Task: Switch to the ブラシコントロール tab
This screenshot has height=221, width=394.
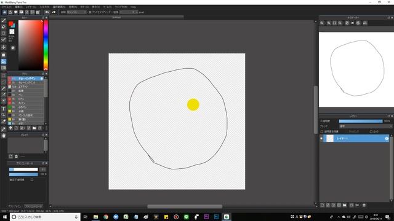Action: [34, 206]
